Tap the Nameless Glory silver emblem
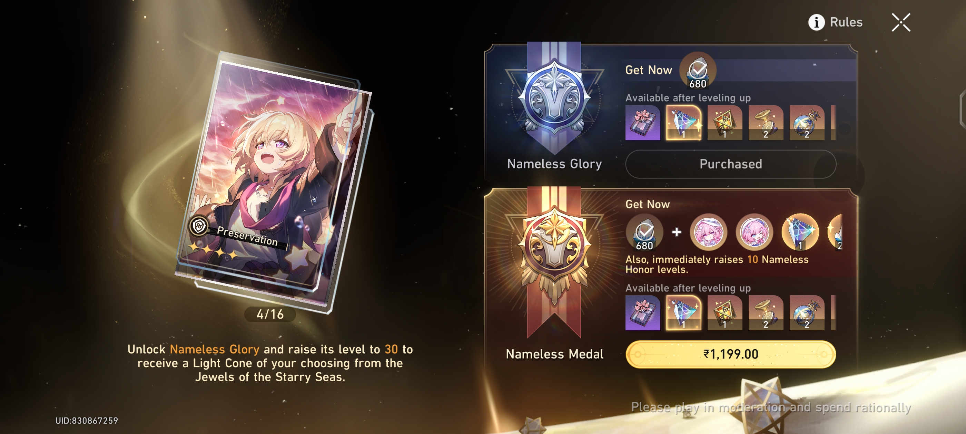Image resolution: width=966 pixels, height=434 pixels. [554, 98]
